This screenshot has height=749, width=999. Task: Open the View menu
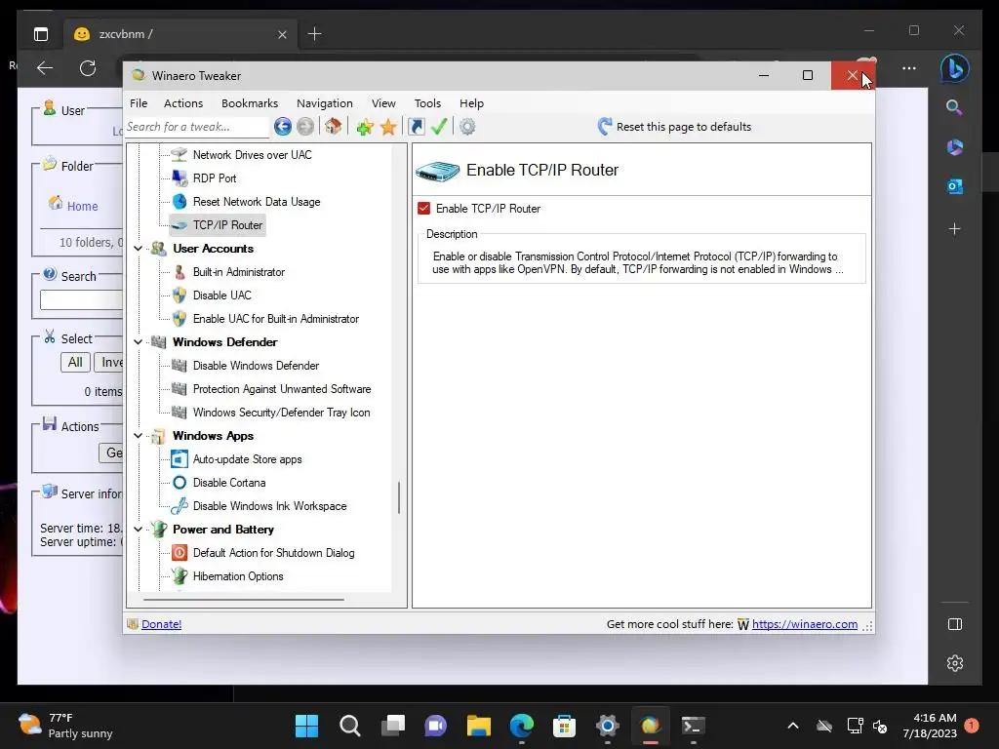pos(383,103)
